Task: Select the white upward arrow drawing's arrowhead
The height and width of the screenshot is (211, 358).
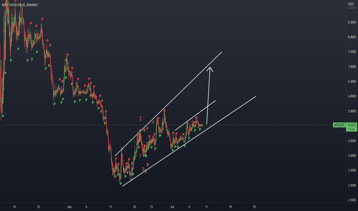Action: click(210, 69)
